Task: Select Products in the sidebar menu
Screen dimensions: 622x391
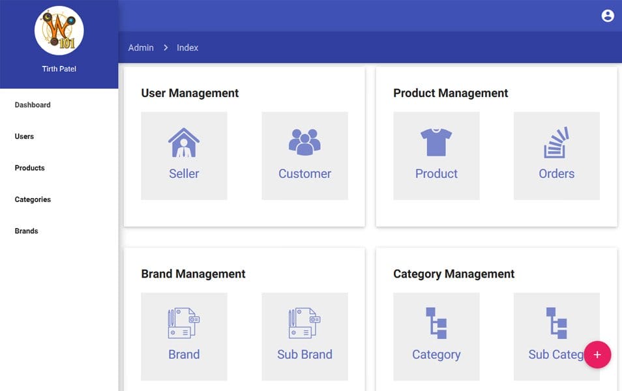Action: click(x=30, y=168)
